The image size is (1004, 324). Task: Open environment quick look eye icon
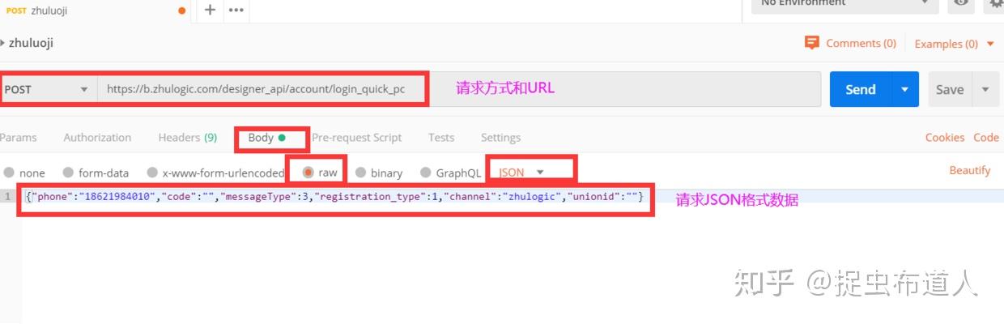tap(961, 3)
